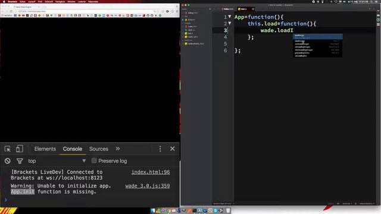This screenshot has height=214, width=381.
Task: Bookmark the page with the star icon
Action: [158, 11]
